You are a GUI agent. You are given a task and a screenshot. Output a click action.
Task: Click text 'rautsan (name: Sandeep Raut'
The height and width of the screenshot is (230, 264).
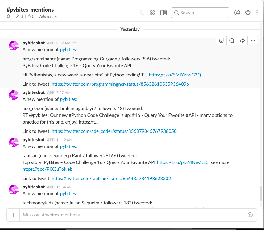point(52,156)
